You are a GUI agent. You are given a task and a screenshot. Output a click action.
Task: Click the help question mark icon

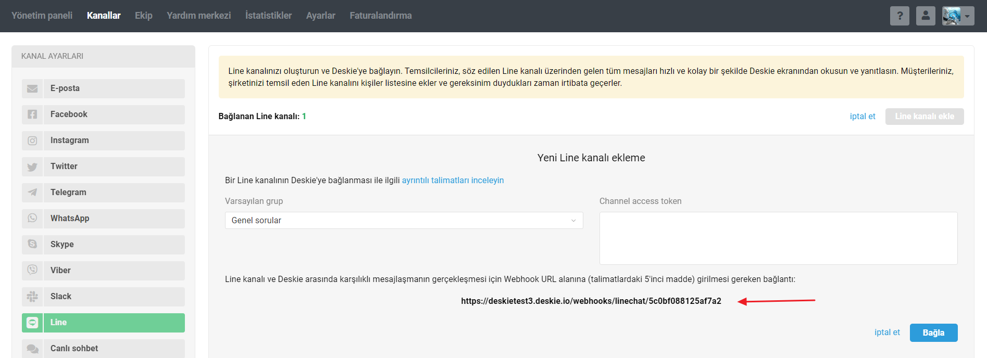[x=899, y=16]
